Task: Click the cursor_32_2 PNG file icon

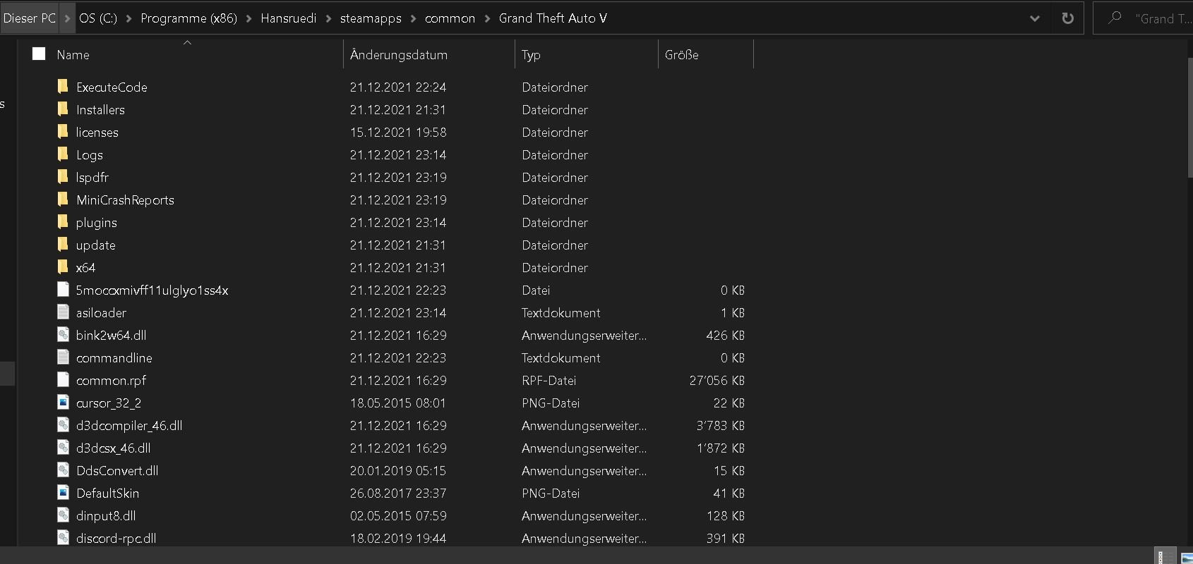Action: tap(63, 403)
